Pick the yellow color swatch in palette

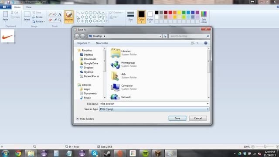click(x=179, y=12)
